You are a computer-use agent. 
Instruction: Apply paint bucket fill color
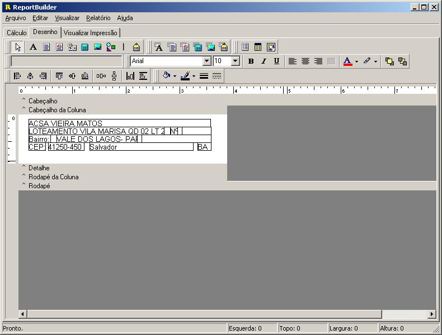pyautogui.click(x=166, y=76)
